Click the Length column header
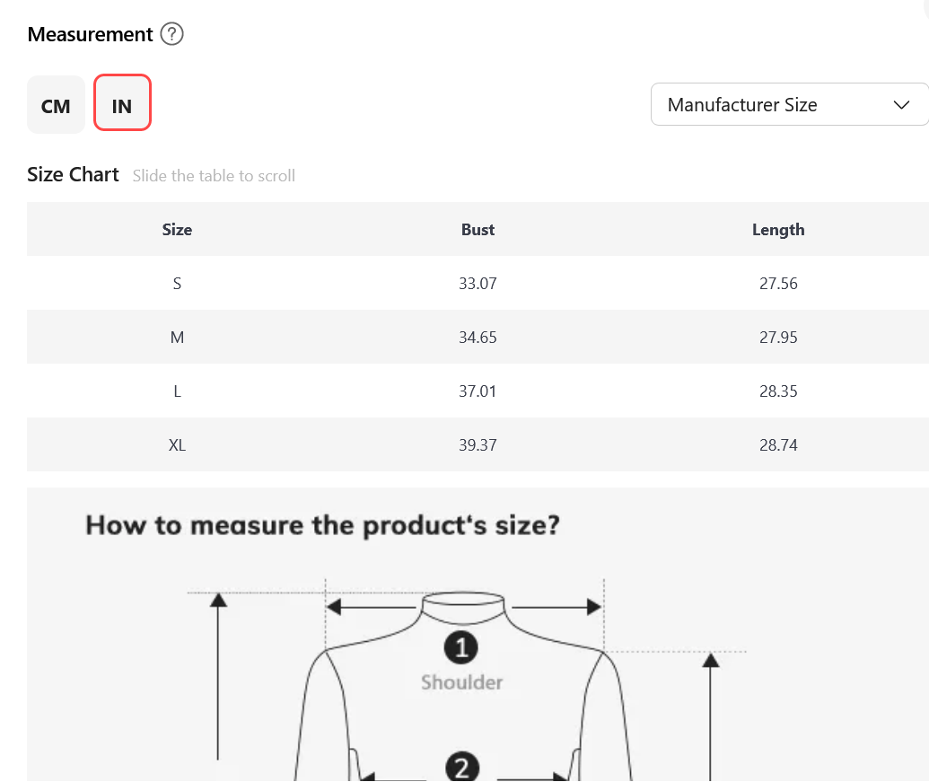 778,229
